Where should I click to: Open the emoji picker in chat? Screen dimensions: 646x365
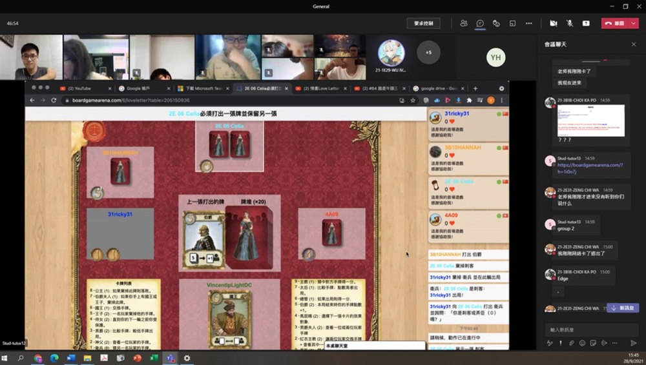(x=582, y=343)
